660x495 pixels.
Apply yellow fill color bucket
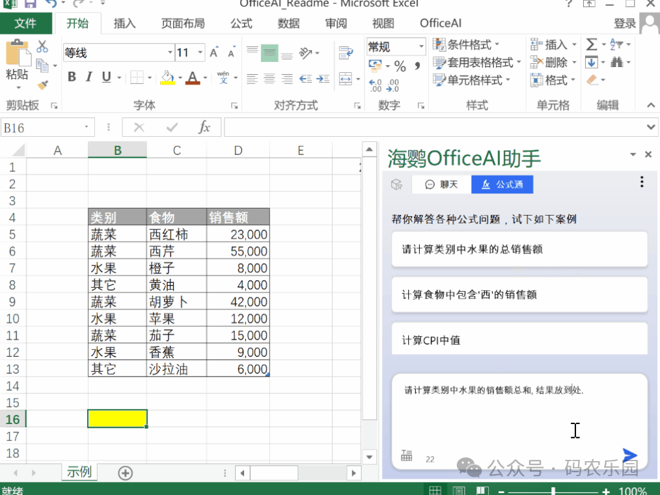point(167,78)
